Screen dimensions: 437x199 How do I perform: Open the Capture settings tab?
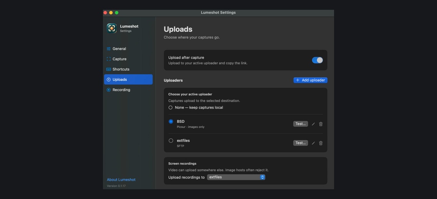(128, 59)
